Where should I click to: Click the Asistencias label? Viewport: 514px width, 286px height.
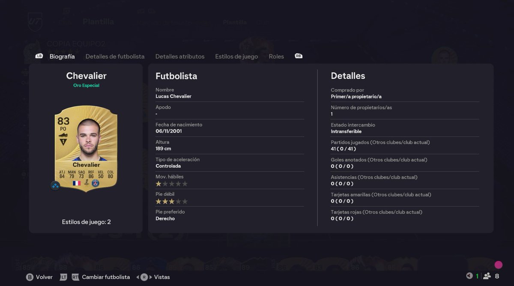pos(374,177)
